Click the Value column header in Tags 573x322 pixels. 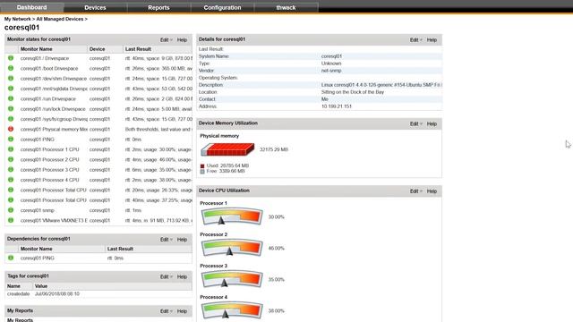[41, 286]
